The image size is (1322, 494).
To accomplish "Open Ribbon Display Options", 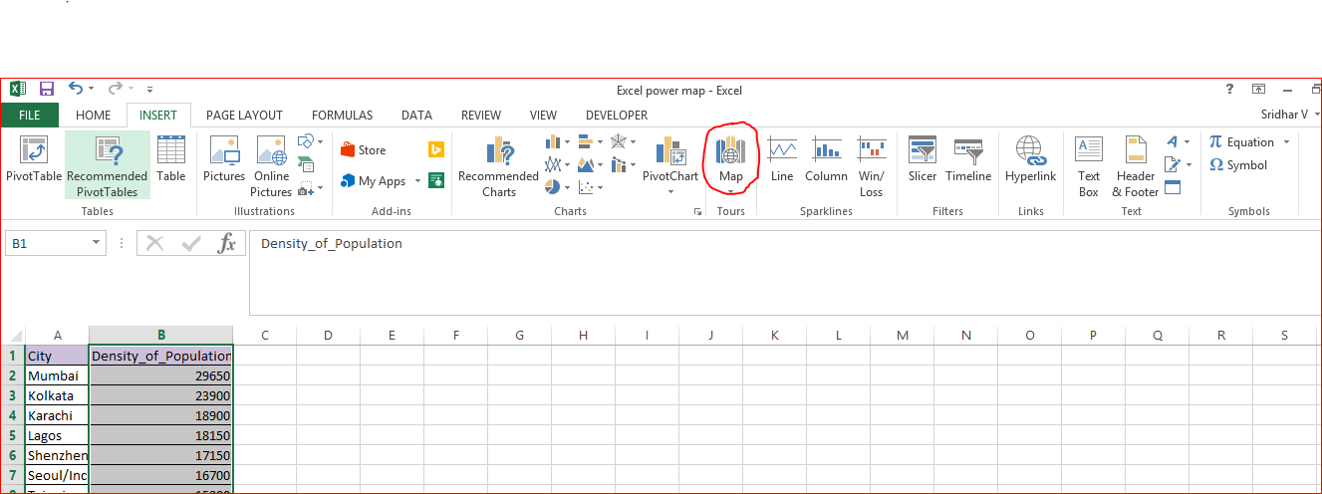I will click(1259, 89).
